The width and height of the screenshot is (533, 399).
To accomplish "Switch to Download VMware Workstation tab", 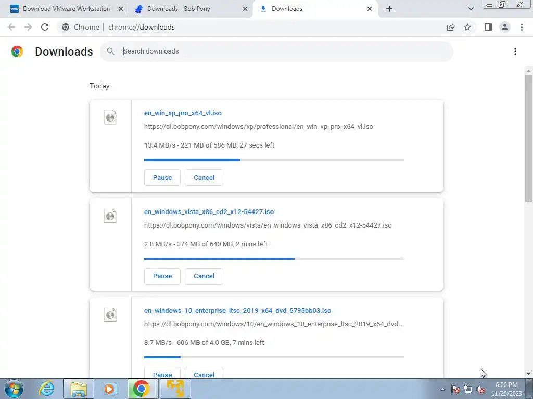I will (x=66, y=9).
